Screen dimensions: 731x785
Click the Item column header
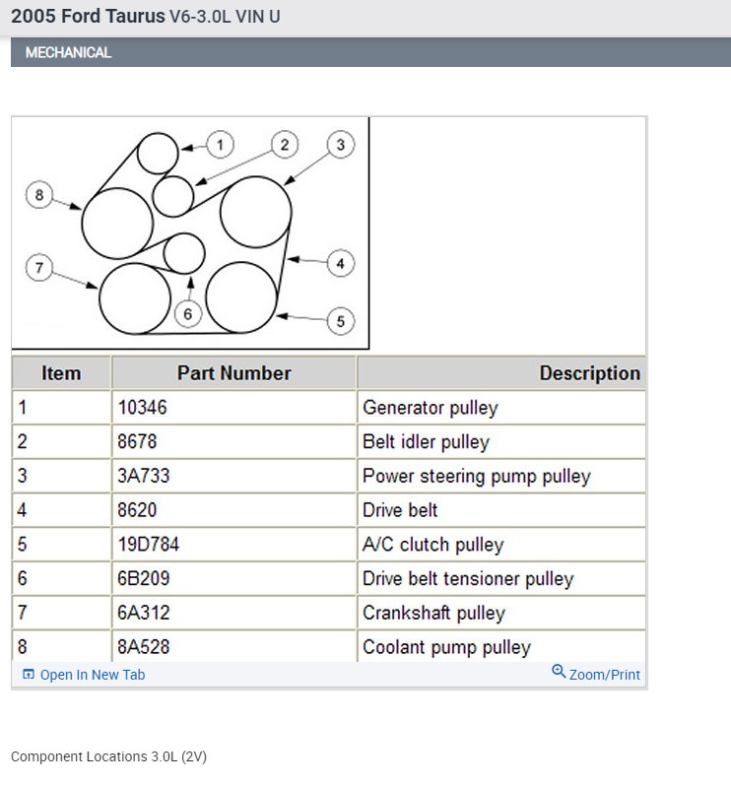(61, 373)
